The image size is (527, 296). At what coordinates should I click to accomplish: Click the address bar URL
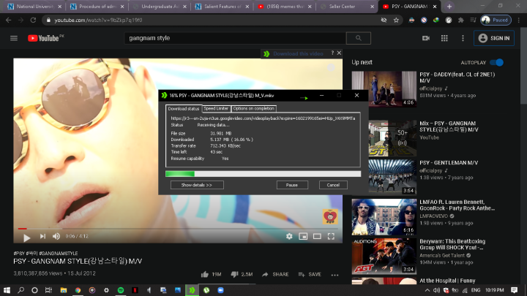pos(98,20)
